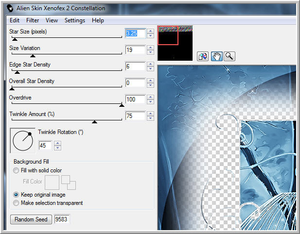Image resolution: width=300 pixels, height=234 pixels.
Task: Click the Twinkle Rotation value field
Action: point(45,146)
